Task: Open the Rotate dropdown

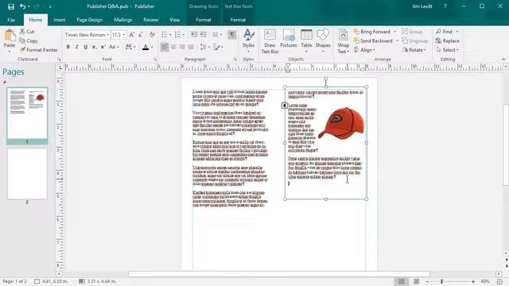Action: [x=414, y=50]
